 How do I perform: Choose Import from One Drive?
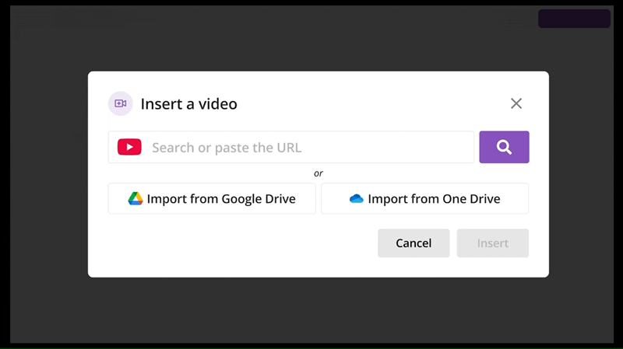424,199
